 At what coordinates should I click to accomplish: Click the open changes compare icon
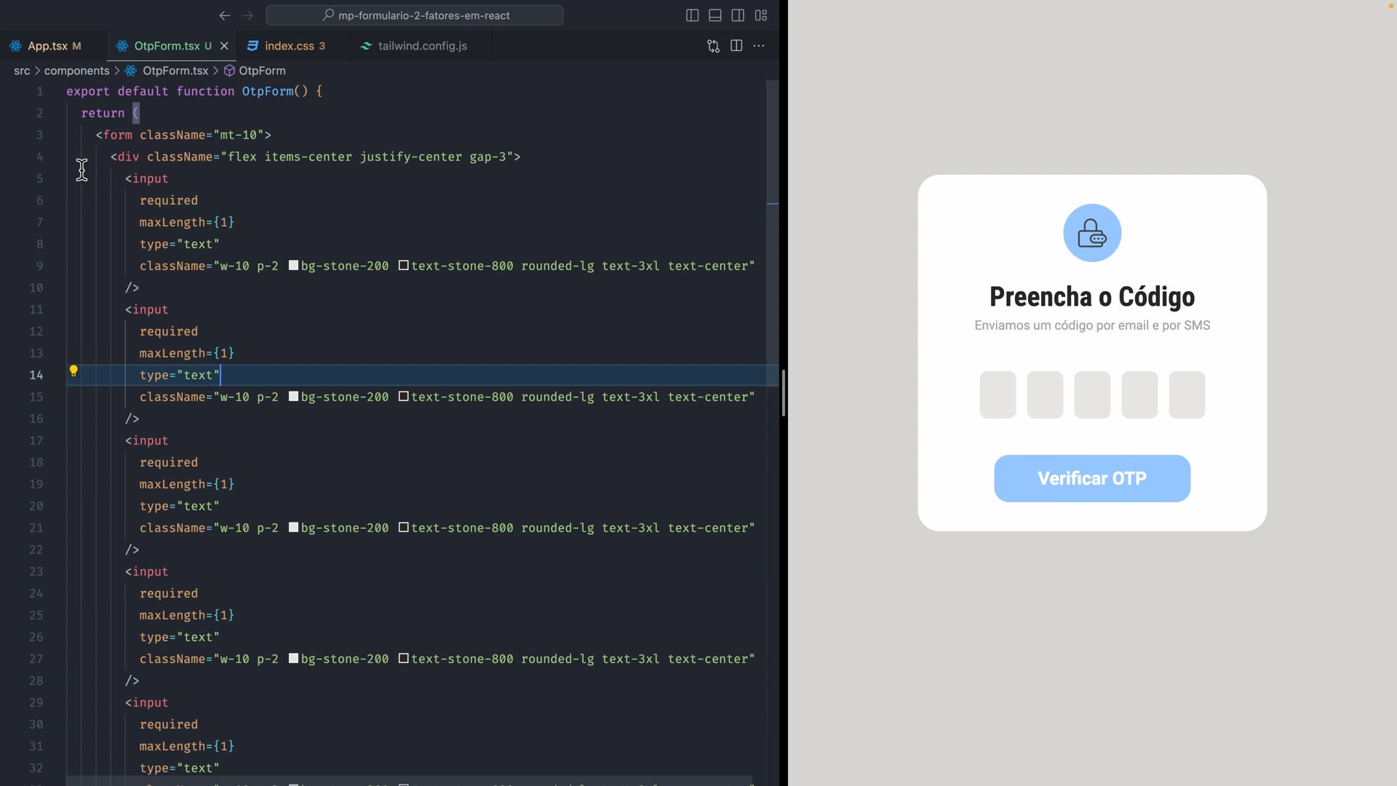[x=713, y=46]
